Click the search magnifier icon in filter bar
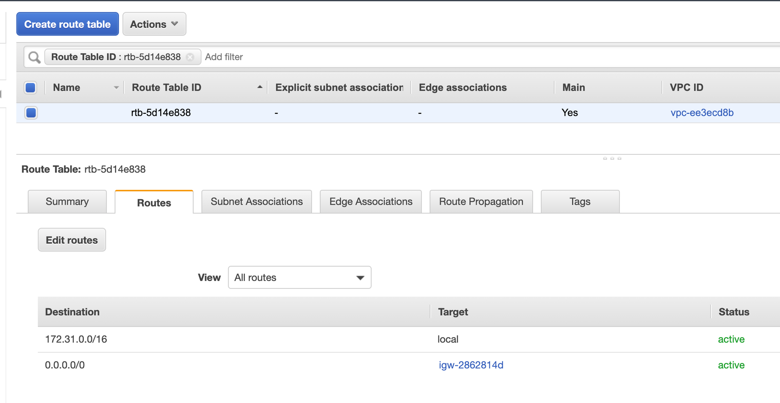This screenshot has width=780, height=403. tap(34, 57)
